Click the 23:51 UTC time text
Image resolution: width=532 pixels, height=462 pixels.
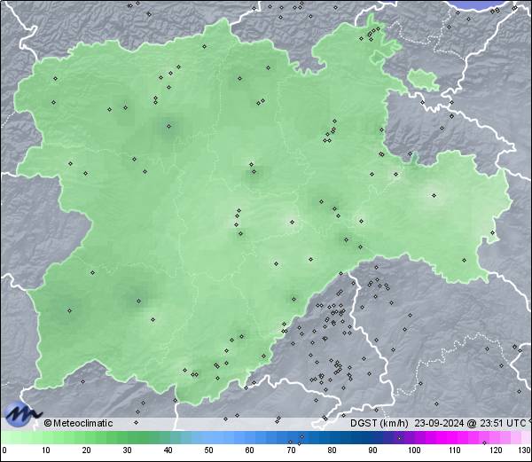(503, 423)
